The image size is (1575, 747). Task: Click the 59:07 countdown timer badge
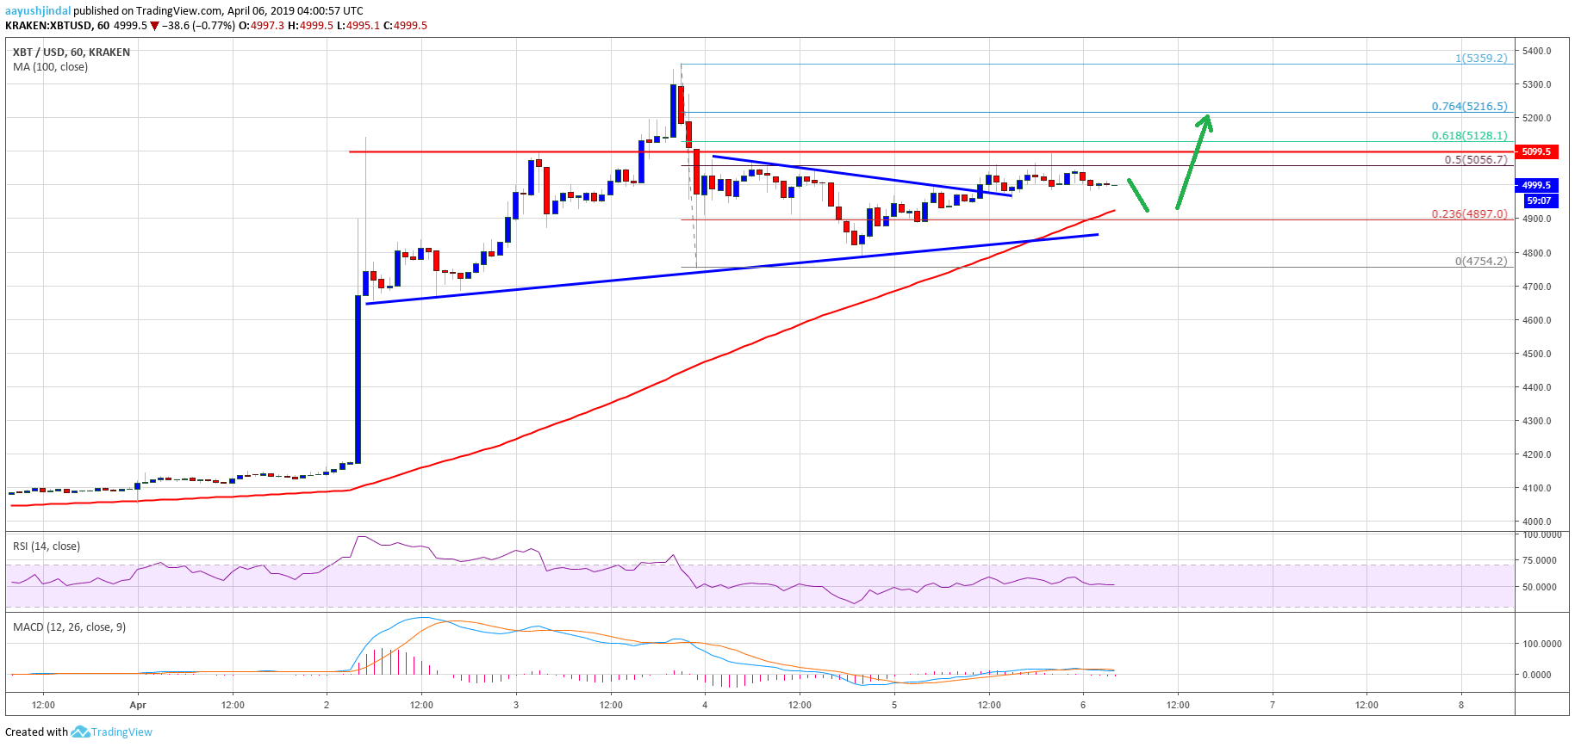(1539, 201)
